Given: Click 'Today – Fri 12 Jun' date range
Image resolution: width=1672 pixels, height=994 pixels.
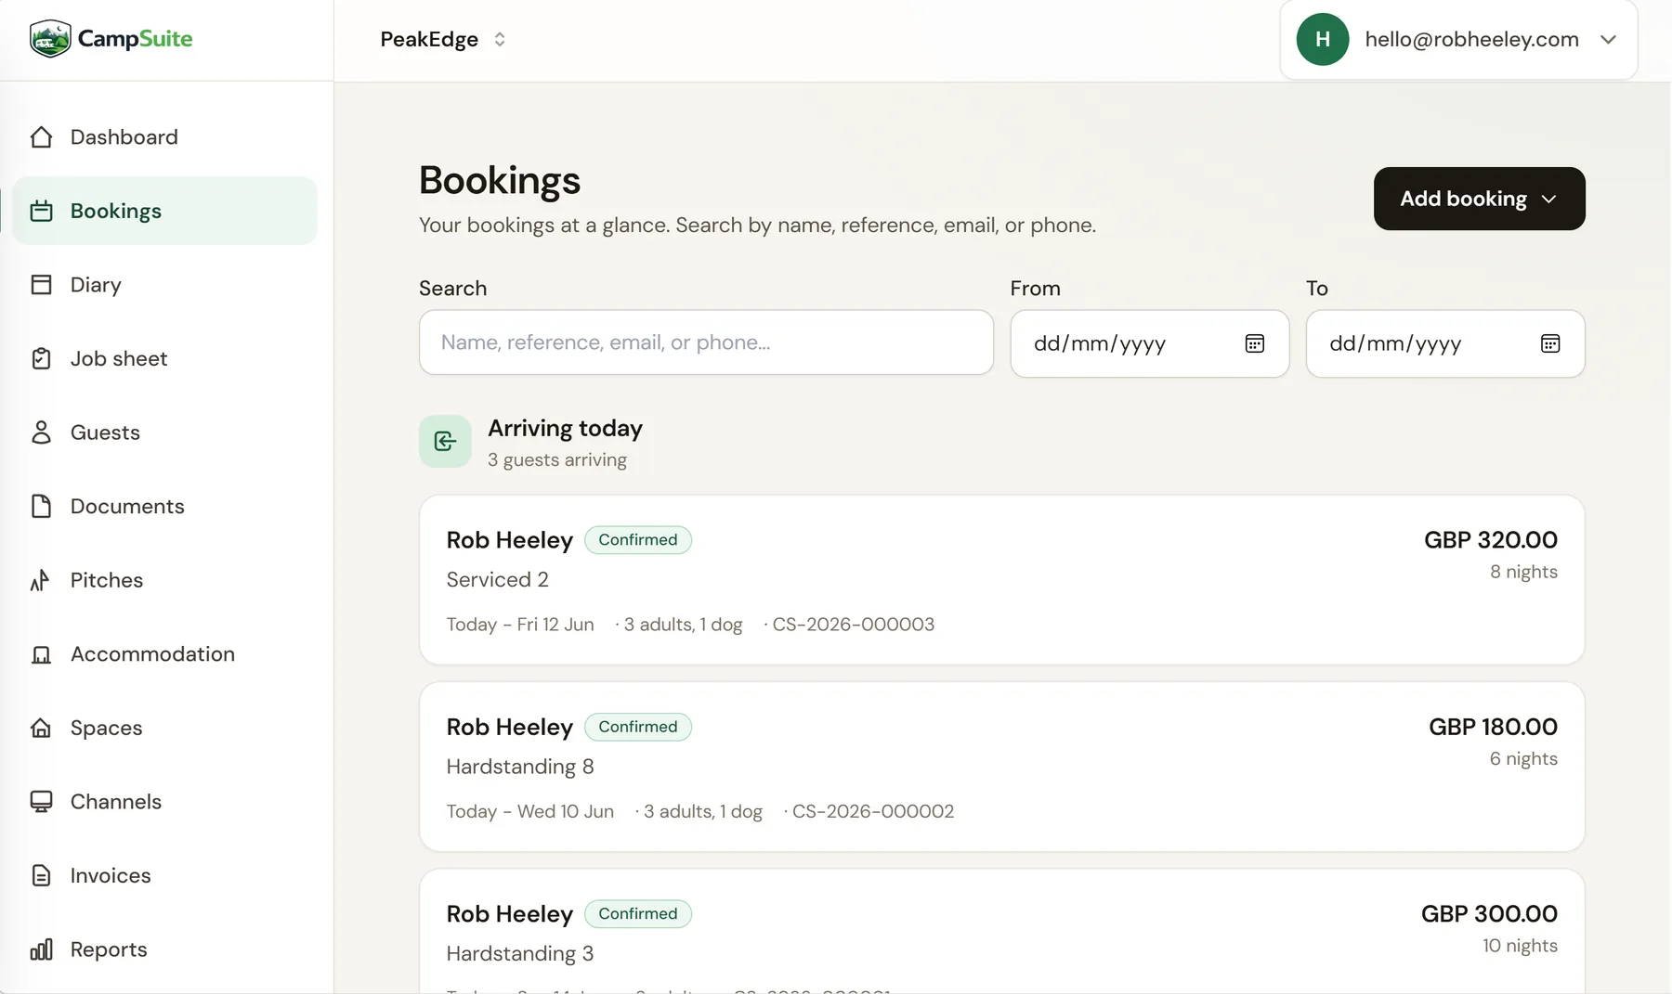Looking at the screenshot, I should (520, 625).
